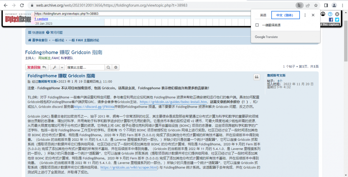The height and width of the screenshot is (177, 348).
Task: Click the browser forward arrow
Action: tap(14, 5)
